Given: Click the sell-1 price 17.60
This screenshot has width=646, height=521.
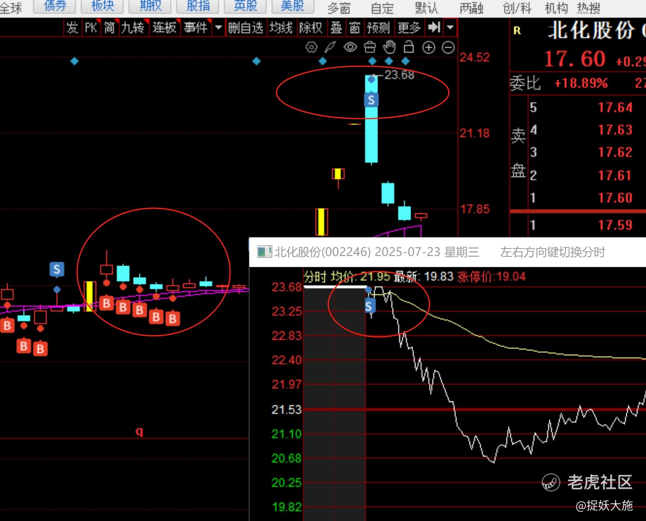Looking at the screenshot, I should 615,198.
